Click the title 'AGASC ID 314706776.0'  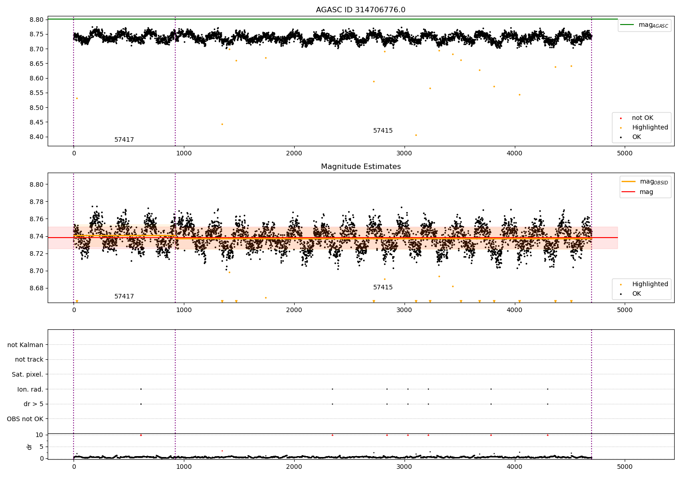coord(360,10)
